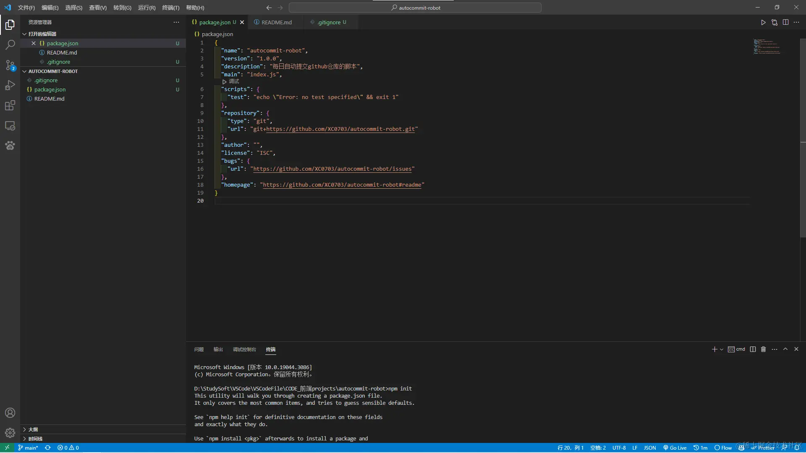Open the new terminal launch profile dropdown
Image resolution: width=806 pixels, height=453 pixels.
point(722,349)
